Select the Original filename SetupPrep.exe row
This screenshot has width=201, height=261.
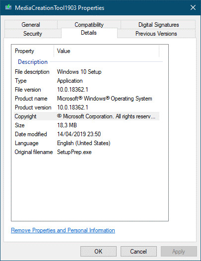point(86,152)
